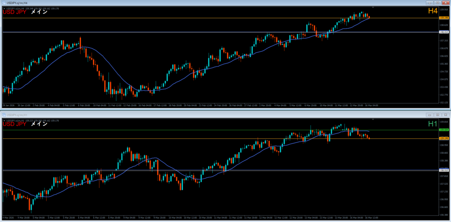
Task: Click the H4 chart window title bar icon
Action: [x=4, y=3]
